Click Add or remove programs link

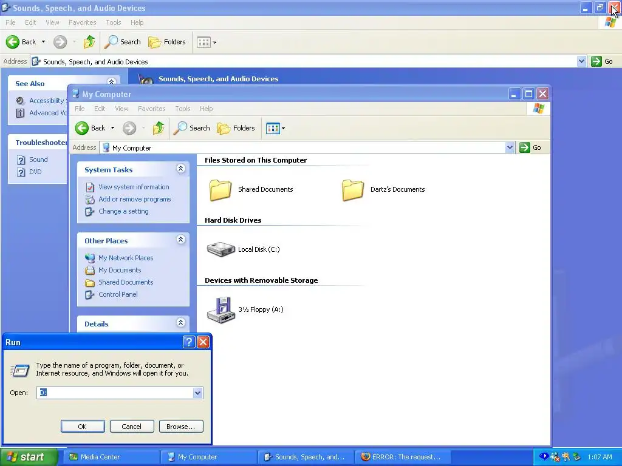pos(135,199)
